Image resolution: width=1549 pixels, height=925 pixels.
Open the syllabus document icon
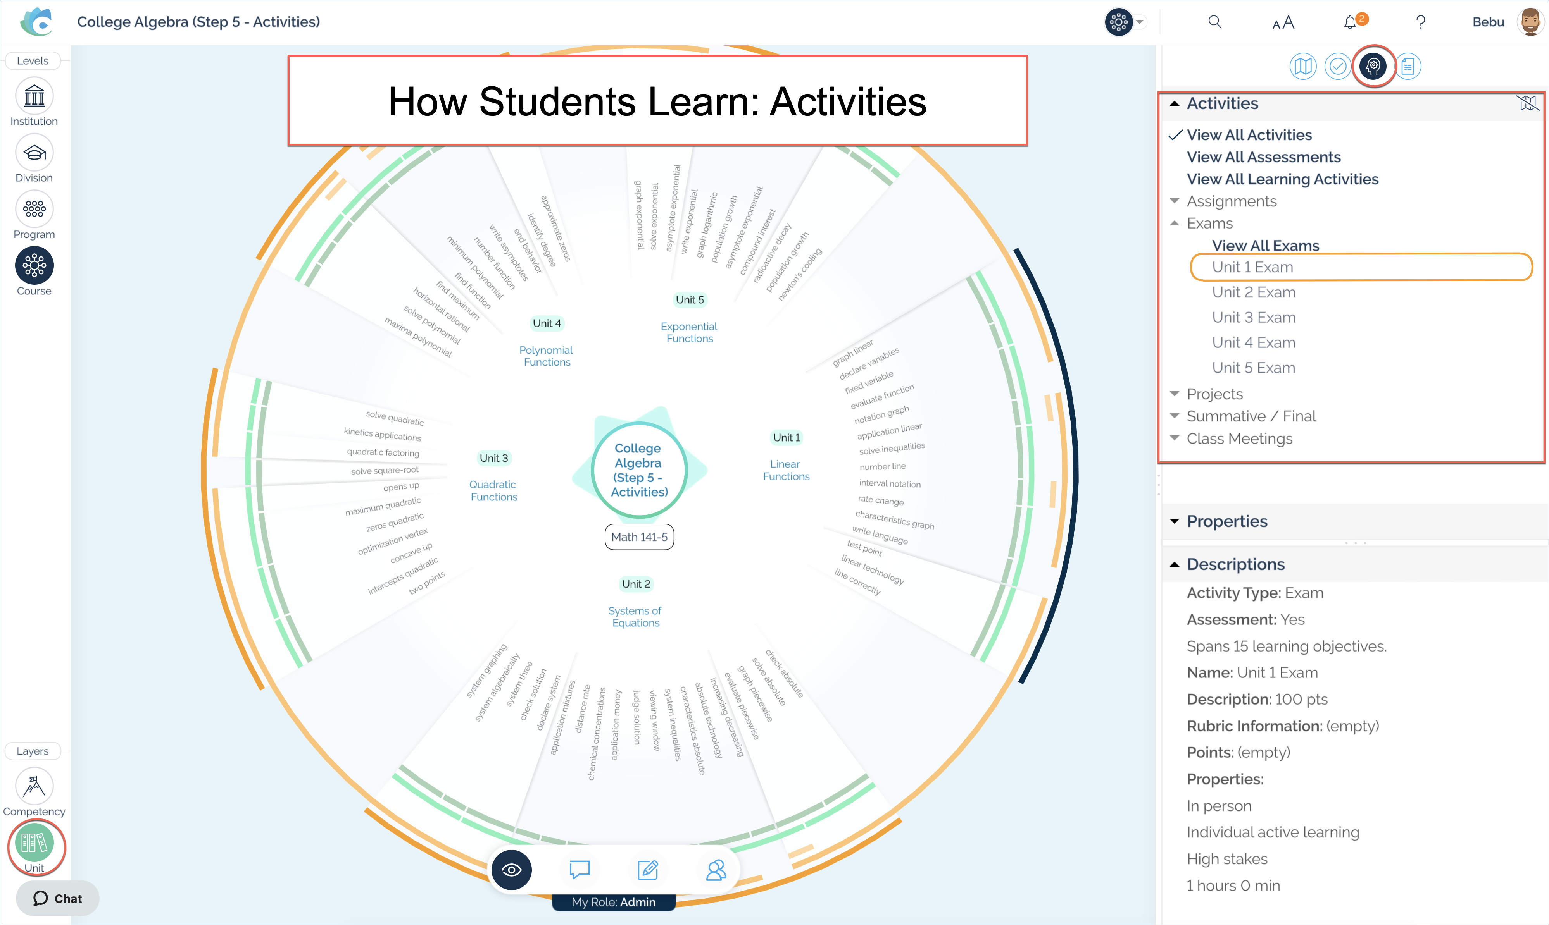pyautogui.click(x=1409, y=65)
